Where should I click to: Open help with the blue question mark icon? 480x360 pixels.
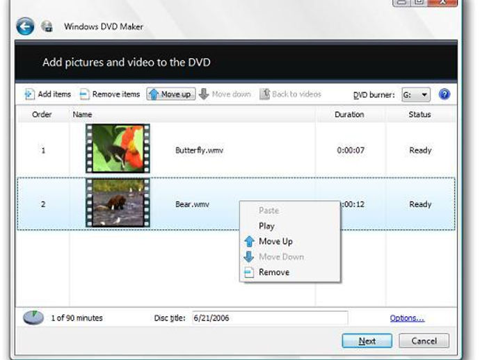point(445,95)
